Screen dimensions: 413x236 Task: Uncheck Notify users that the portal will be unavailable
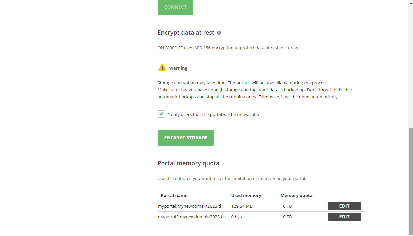[x=161, y=114]
